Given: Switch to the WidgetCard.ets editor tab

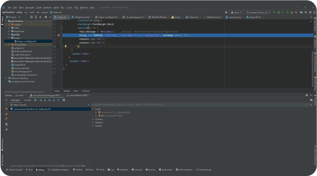Looking at the screenshot, I should tap(82, 17).
